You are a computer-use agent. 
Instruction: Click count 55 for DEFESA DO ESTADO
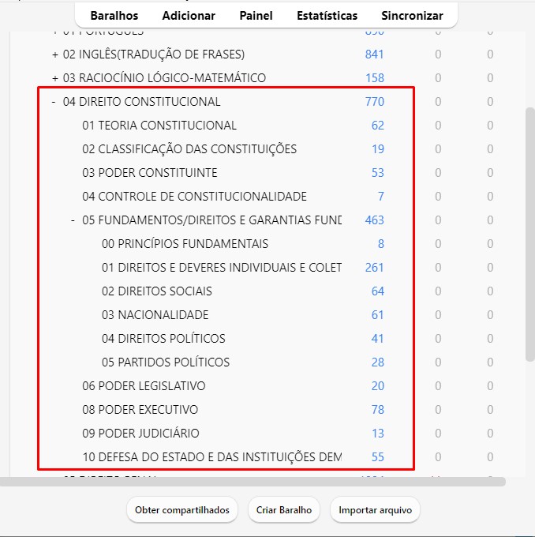pyautogui.click(x=378, y=457)
